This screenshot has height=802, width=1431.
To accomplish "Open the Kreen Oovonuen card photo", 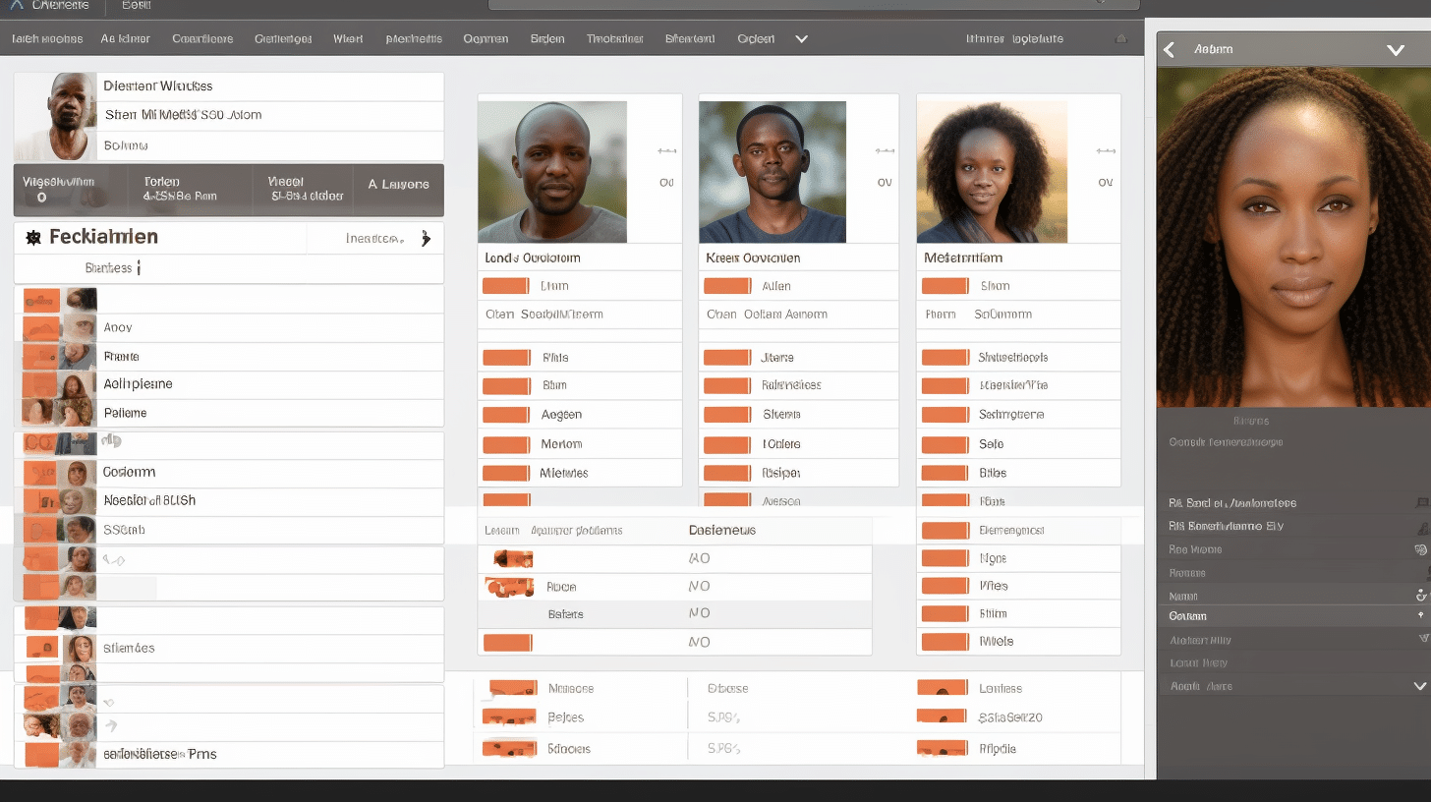I will [773, 172].
